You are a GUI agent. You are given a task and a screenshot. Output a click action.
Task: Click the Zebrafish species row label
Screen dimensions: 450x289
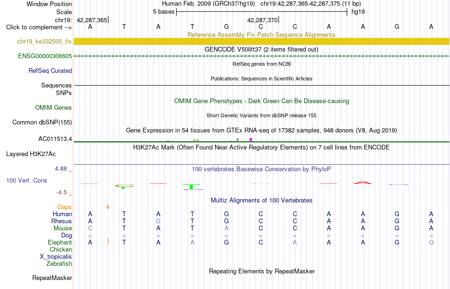[x=59, y=263]
